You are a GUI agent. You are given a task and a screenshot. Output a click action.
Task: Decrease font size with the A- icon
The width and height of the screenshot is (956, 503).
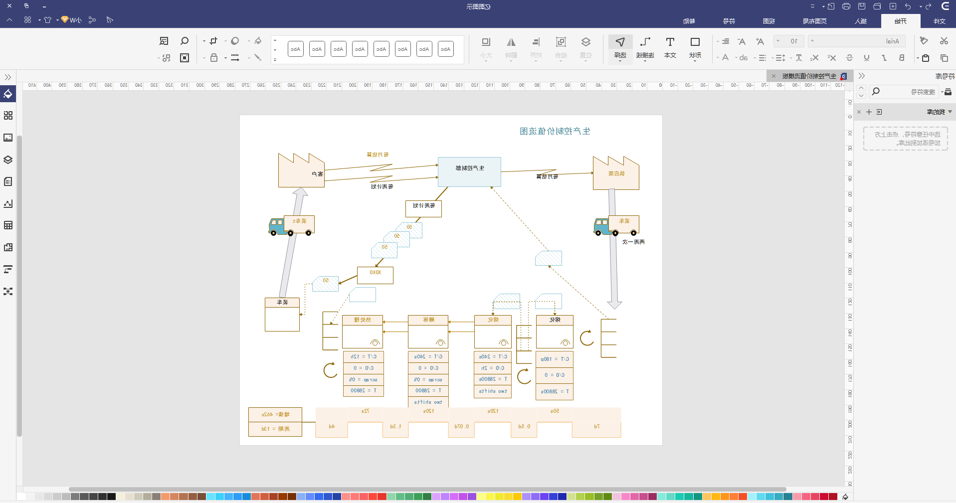tap(742, 41)
